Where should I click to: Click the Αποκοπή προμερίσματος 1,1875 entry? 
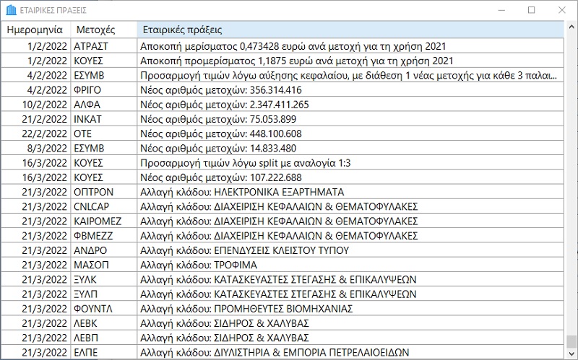coord(350,61)
